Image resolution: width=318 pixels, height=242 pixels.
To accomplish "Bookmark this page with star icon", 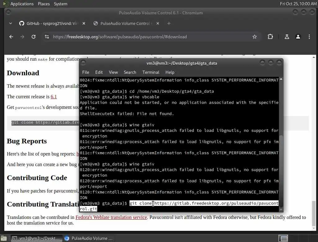I will (x=255, y=37).
